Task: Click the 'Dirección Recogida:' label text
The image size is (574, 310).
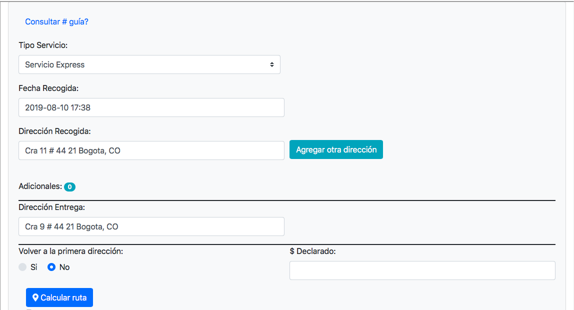Action: click(54, 131)
